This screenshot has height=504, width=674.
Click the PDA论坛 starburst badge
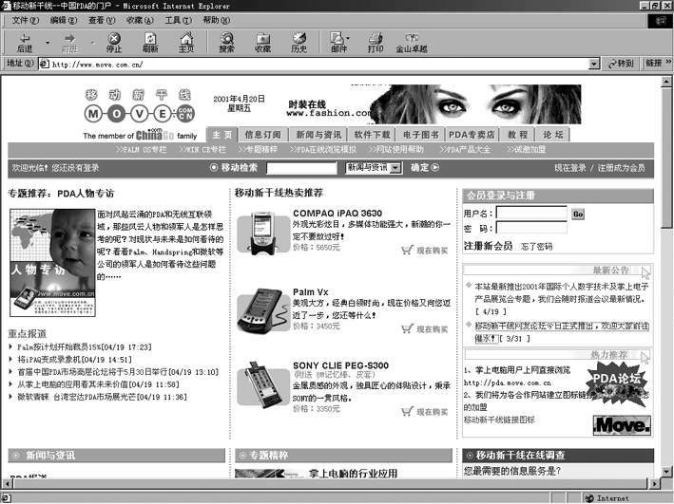617,384
